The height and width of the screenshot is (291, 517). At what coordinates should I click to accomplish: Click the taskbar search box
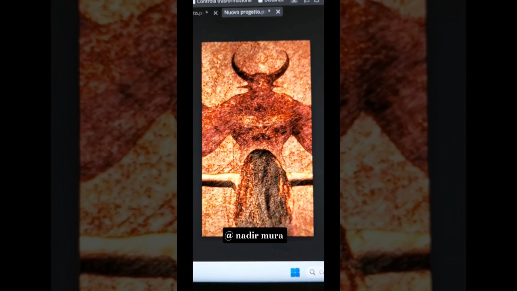(316, 272)
